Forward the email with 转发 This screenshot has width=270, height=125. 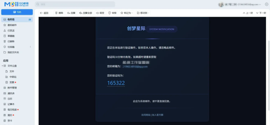[x=100, y=13]
